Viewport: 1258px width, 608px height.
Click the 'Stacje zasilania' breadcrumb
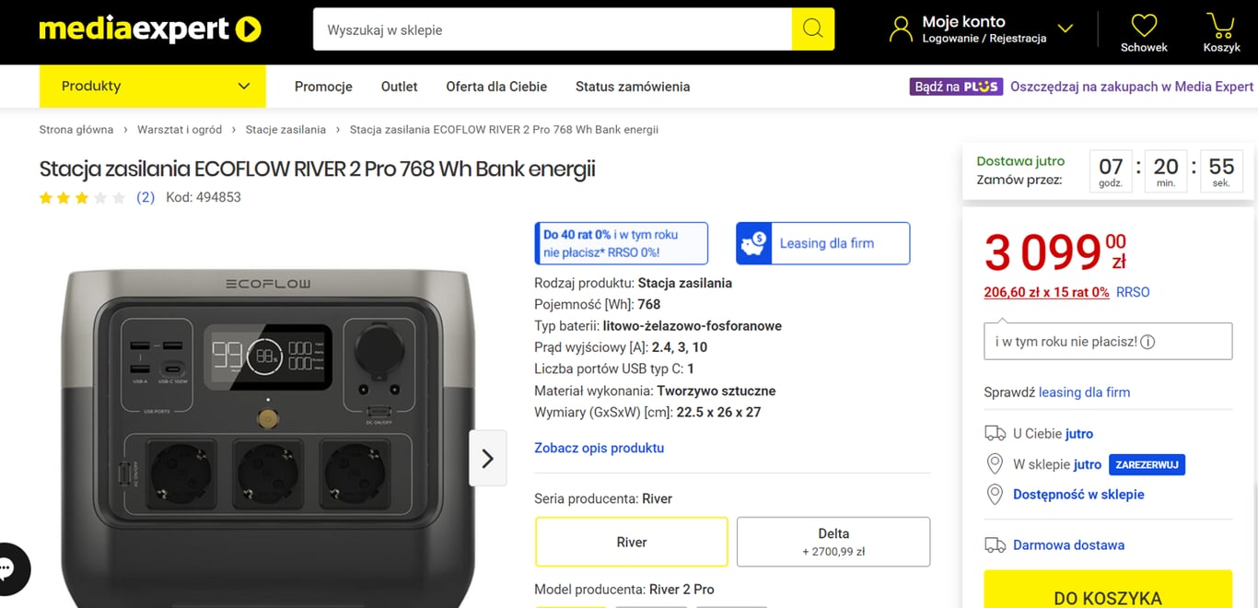click(x=285, y=130)
